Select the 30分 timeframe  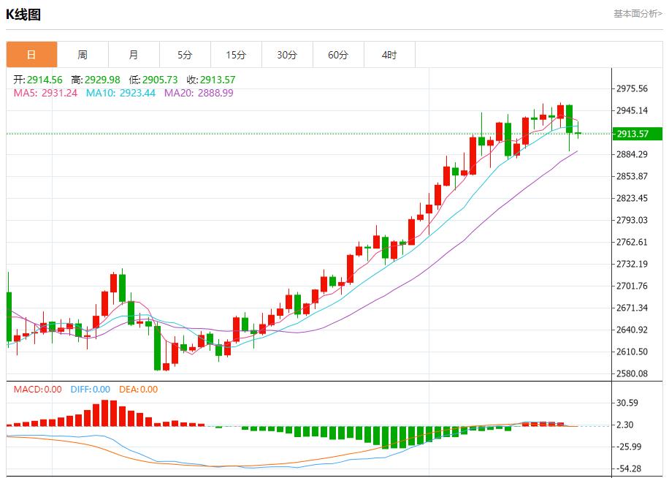(x=287, y=54)
